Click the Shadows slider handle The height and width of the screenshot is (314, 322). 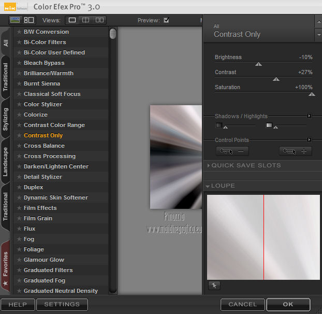pyautogui.click(x=226, y=127)
